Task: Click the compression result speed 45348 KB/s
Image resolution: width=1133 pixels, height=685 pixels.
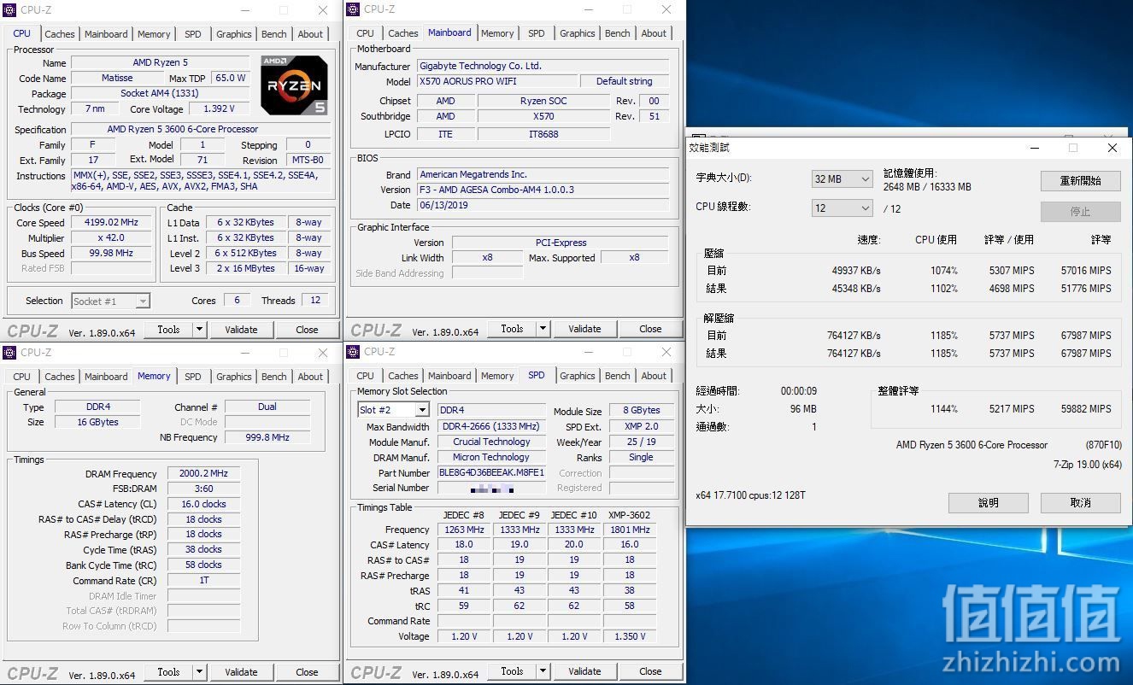Action: (x=856, y=289)
